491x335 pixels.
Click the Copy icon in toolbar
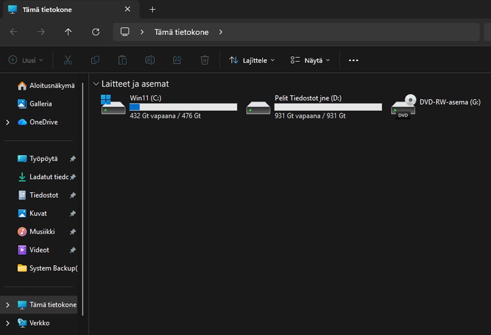[95, 60]
